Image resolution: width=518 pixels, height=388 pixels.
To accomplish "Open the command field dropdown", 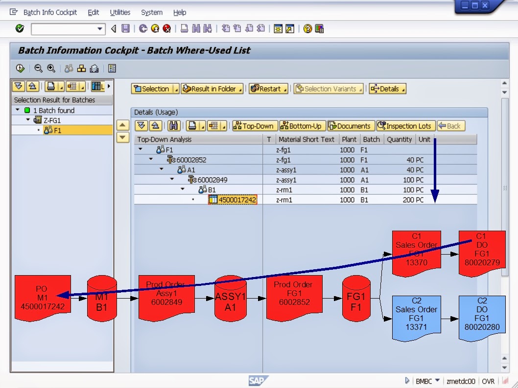I will [x=99, y=29].
